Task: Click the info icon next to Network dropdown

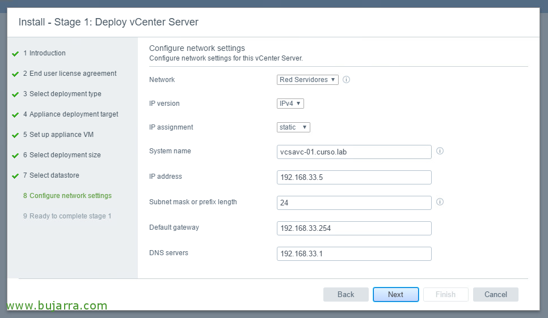Action: point(347,79)
